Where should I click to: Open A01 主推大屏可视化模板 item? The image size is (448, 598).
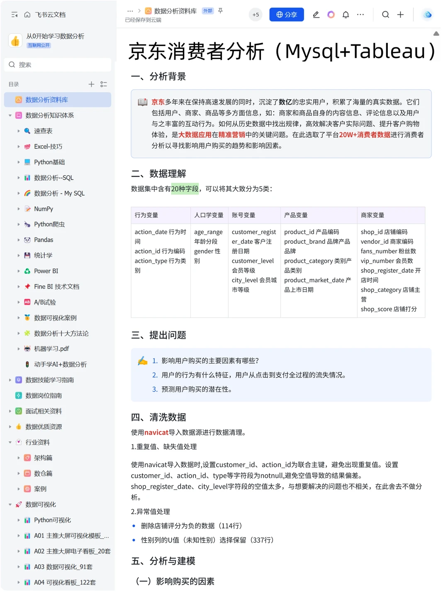point(71,536)
